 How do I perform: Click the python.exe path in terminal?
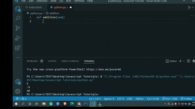(x=140, y=77)
